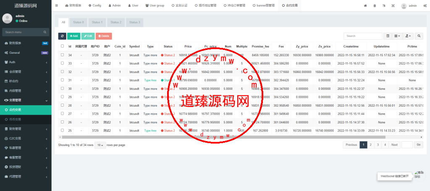Open home icon in top-right header
The image size is (430, 191).
pyautogui.click(x=365, y=5)
